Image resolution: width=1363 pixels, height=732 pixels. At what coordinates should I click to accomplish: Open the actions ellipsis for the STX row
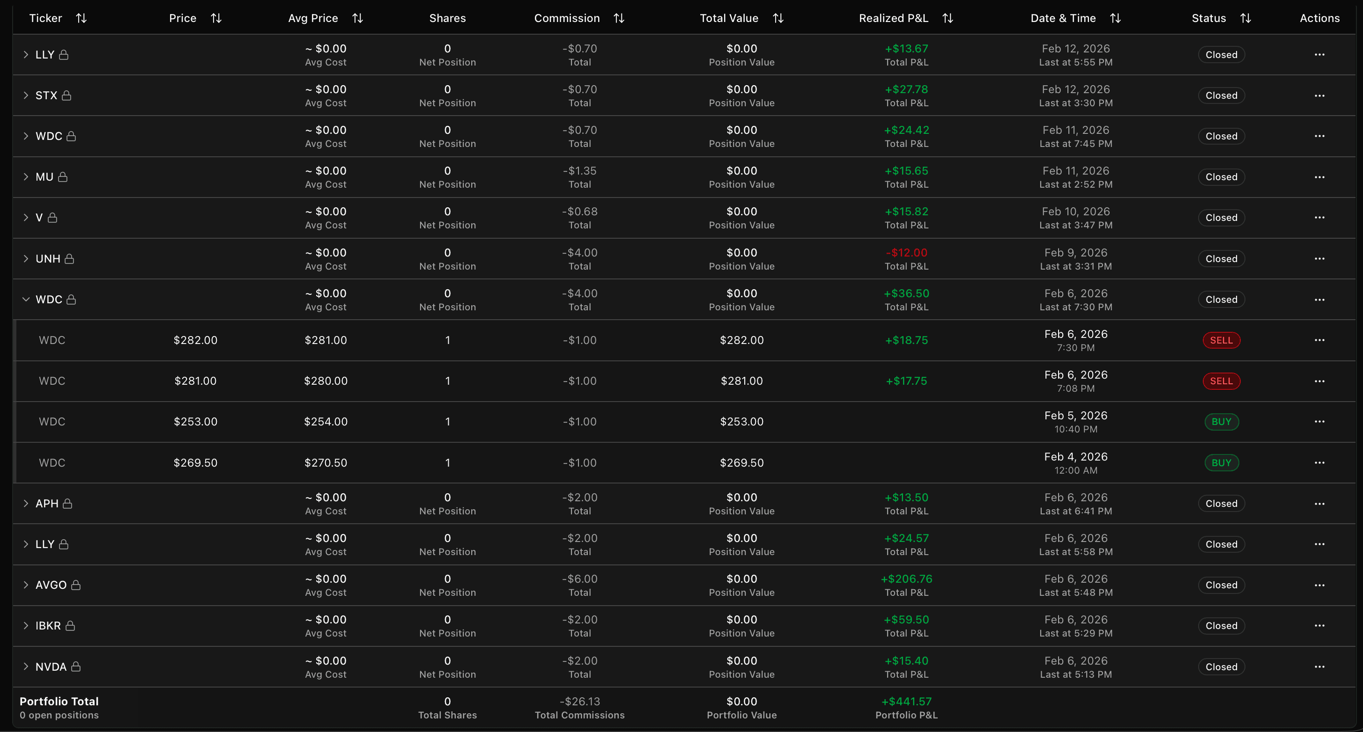(1319, 95)
